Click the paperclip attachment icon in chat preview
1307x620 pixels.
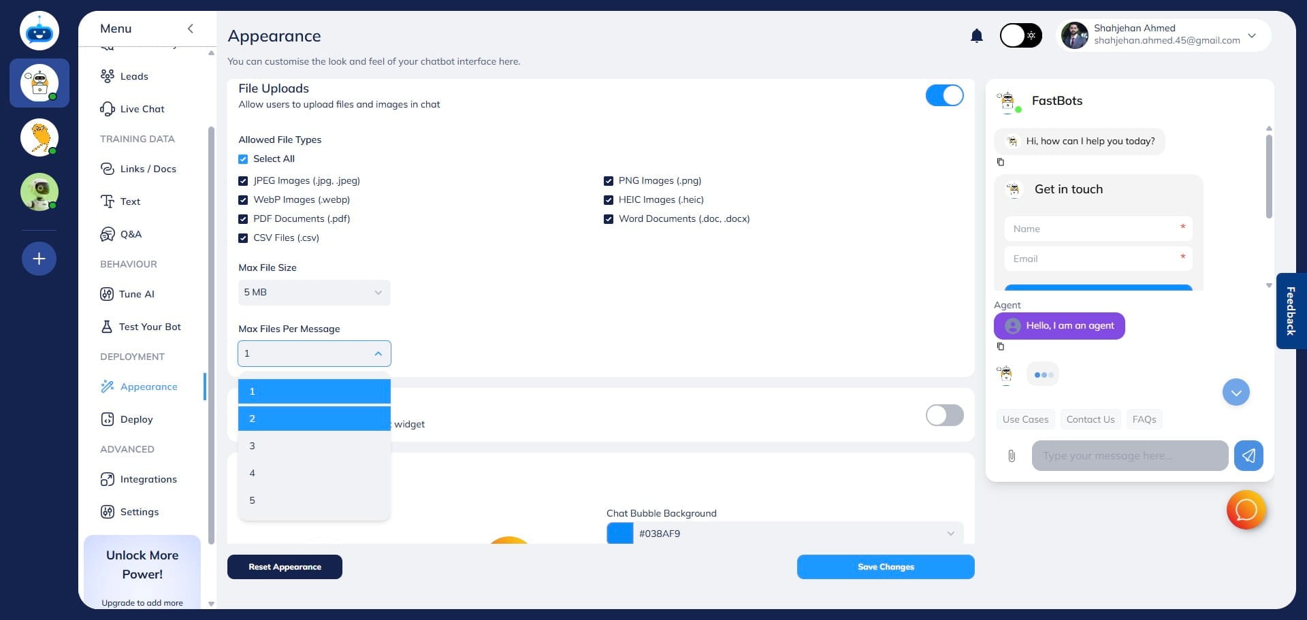pos(1012,456)
